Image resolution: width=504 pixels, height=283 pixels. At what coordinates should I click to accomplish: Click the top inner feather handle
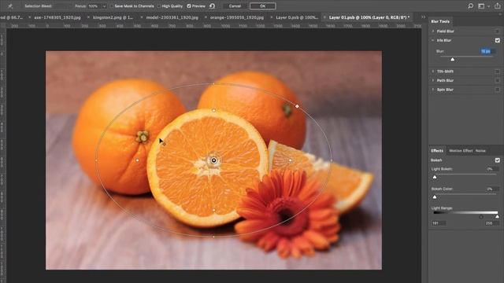point(213,110)
